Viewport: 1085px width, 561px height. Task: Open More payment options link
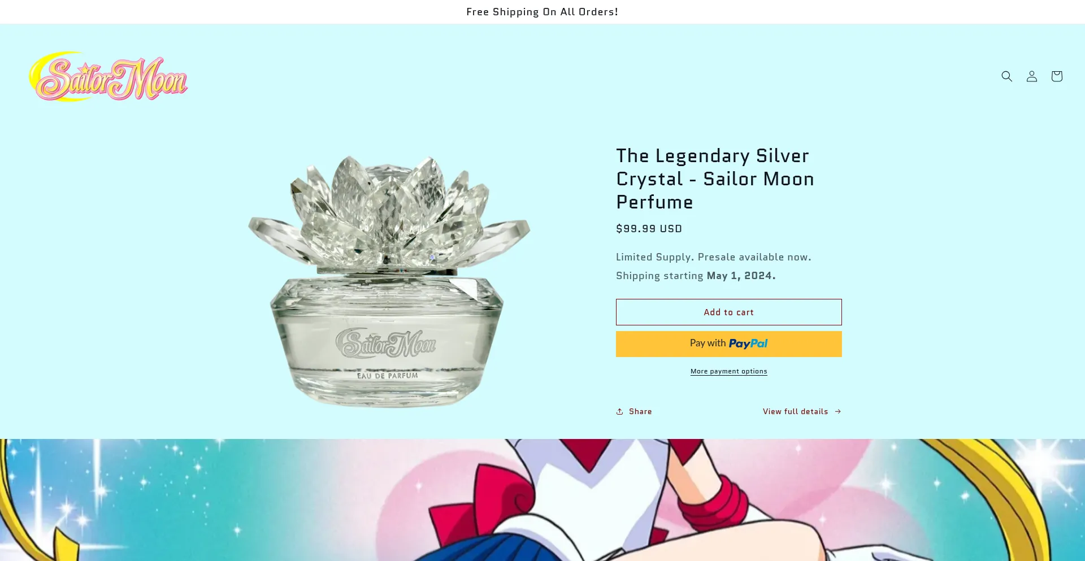[728, 371]
